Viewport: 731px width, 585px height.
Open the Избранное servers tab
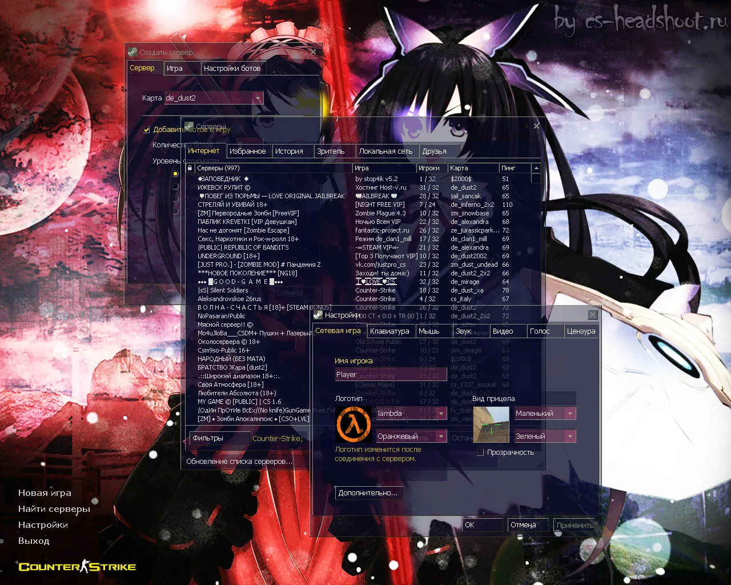click(247, 151)
